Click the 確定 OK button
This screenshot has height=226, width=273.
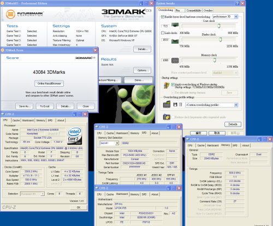coord(198,133)
